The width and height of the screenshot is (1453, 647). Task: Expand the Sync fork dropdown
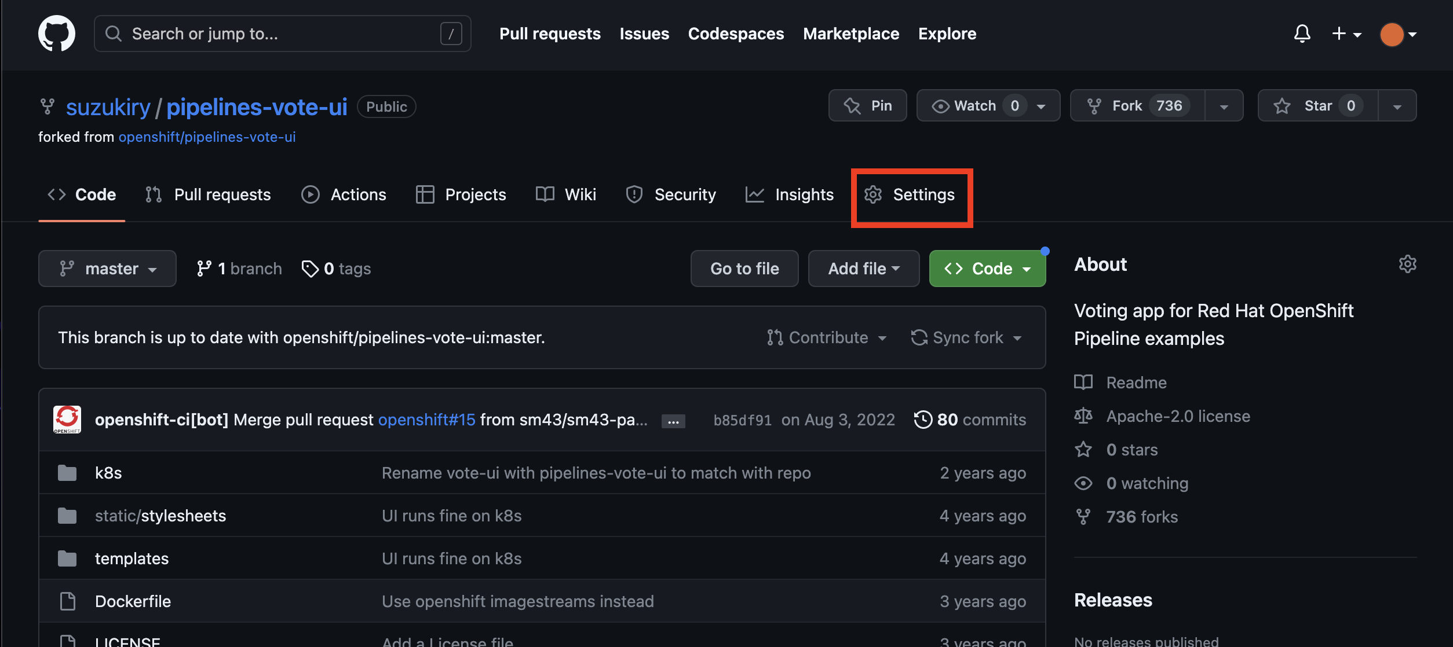[966, 337]
